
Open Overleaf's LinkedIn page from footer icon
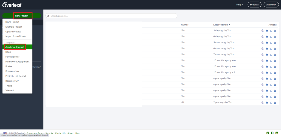tap(277, 133)
